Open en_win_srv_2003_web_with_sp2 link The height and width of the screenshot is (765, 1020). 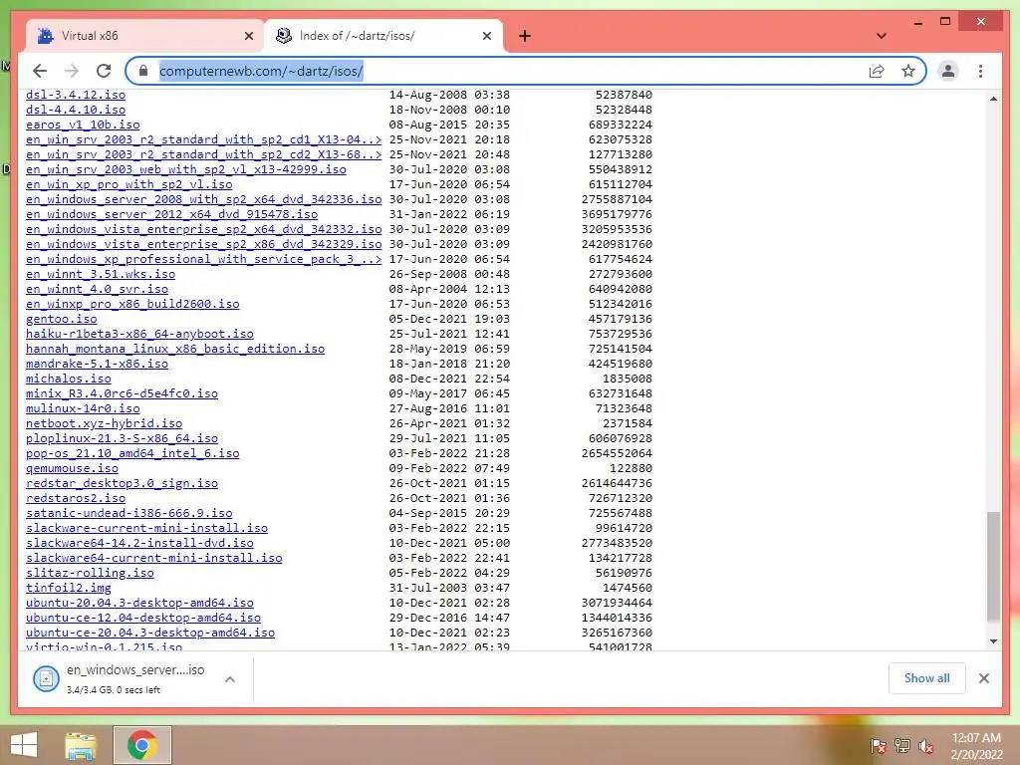click(x=186, y=169)
